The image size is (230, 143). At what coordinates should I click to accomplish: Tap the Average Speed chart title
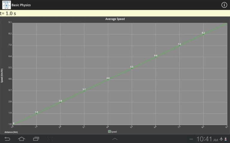115,19
